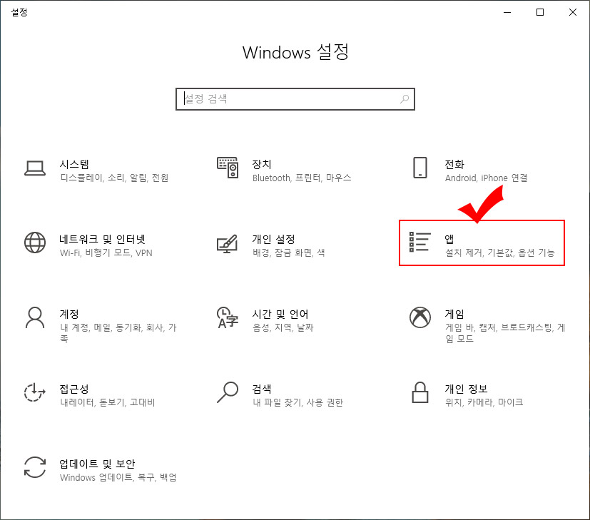Click the phone icon for 전화
The height and width of the screenshot is (520, 590).
(420, 168)
